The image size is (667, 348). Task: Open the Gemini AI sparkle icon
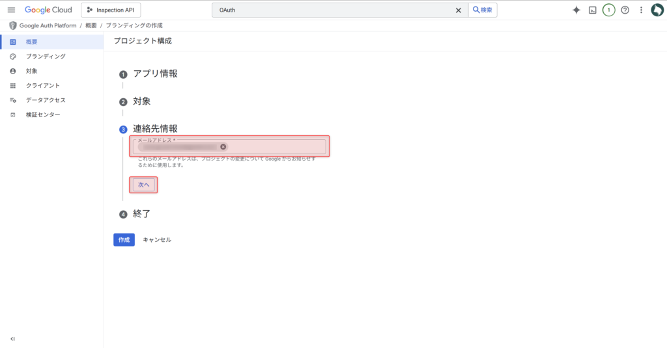point(576,10)
